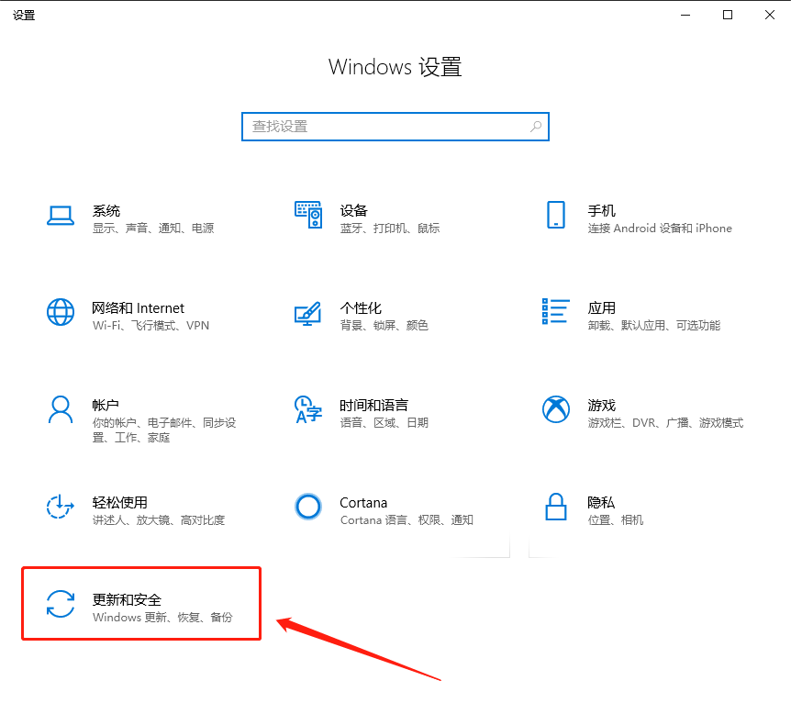Click description Cortana 语言、权限、通知
Screen dimensions: 791x703
tap(407, 519)
